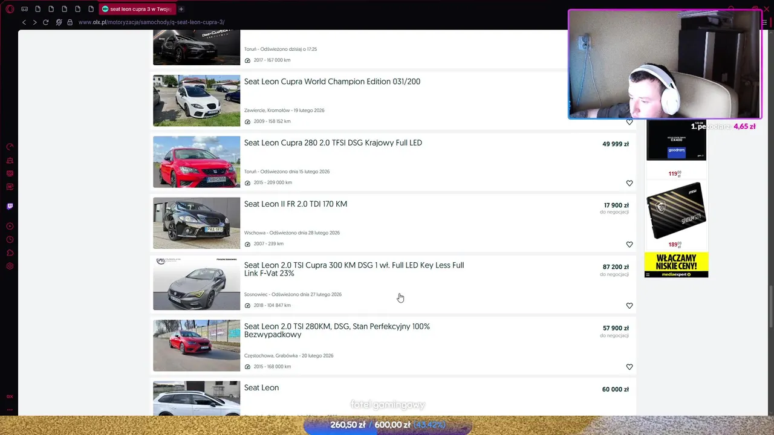Open the ad blocker shield icon in the address bar

tap(59, 22)
